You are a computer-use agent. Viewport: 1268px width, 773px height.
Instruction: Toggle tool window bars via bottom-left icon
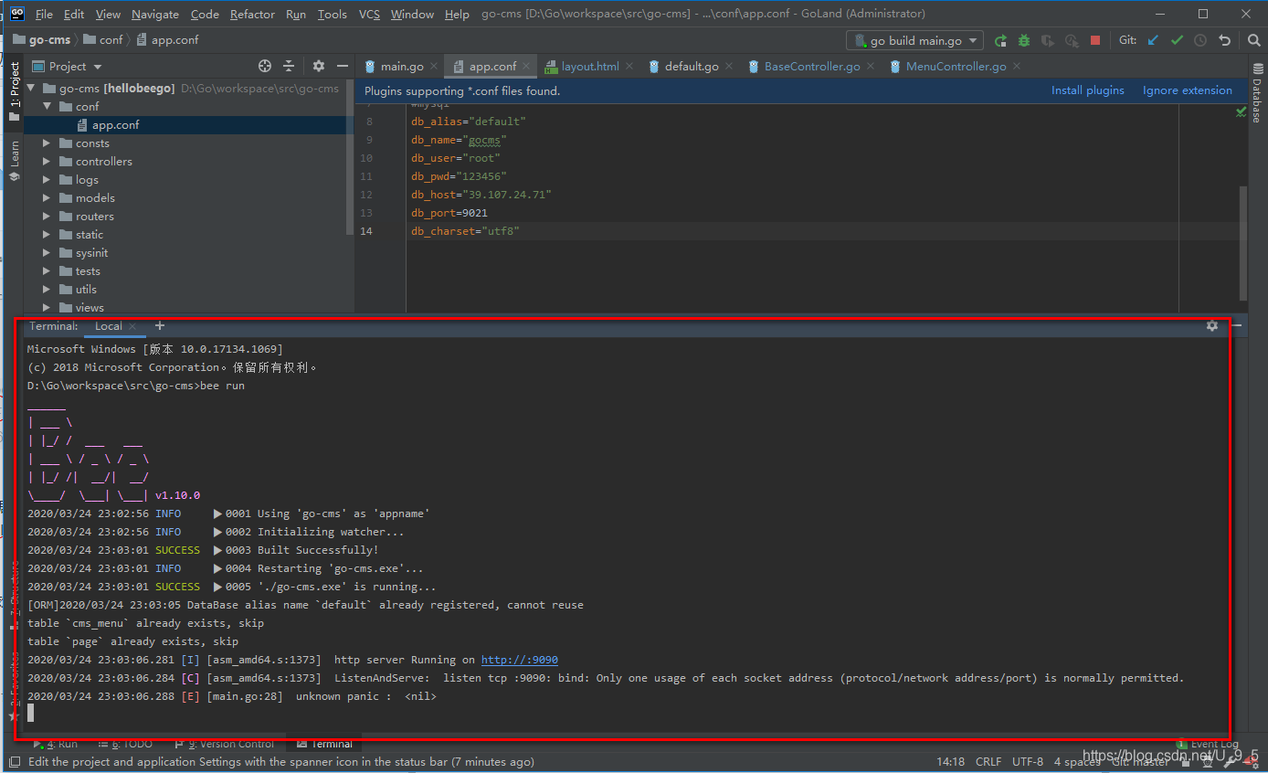pos(14,760)
